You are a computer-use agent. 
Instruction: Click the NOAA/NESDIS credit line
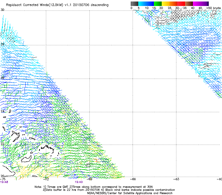tap(130, 193)
